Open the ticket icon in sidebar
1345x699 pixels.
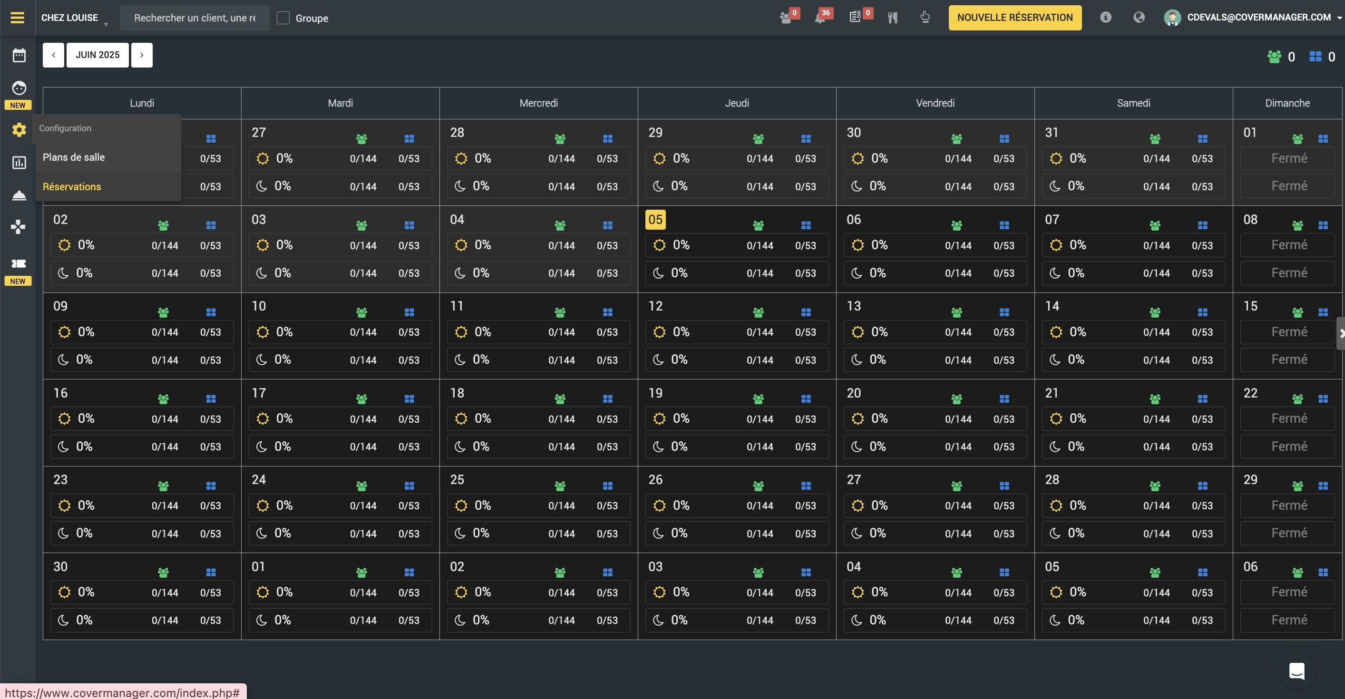tap(19, 263)
